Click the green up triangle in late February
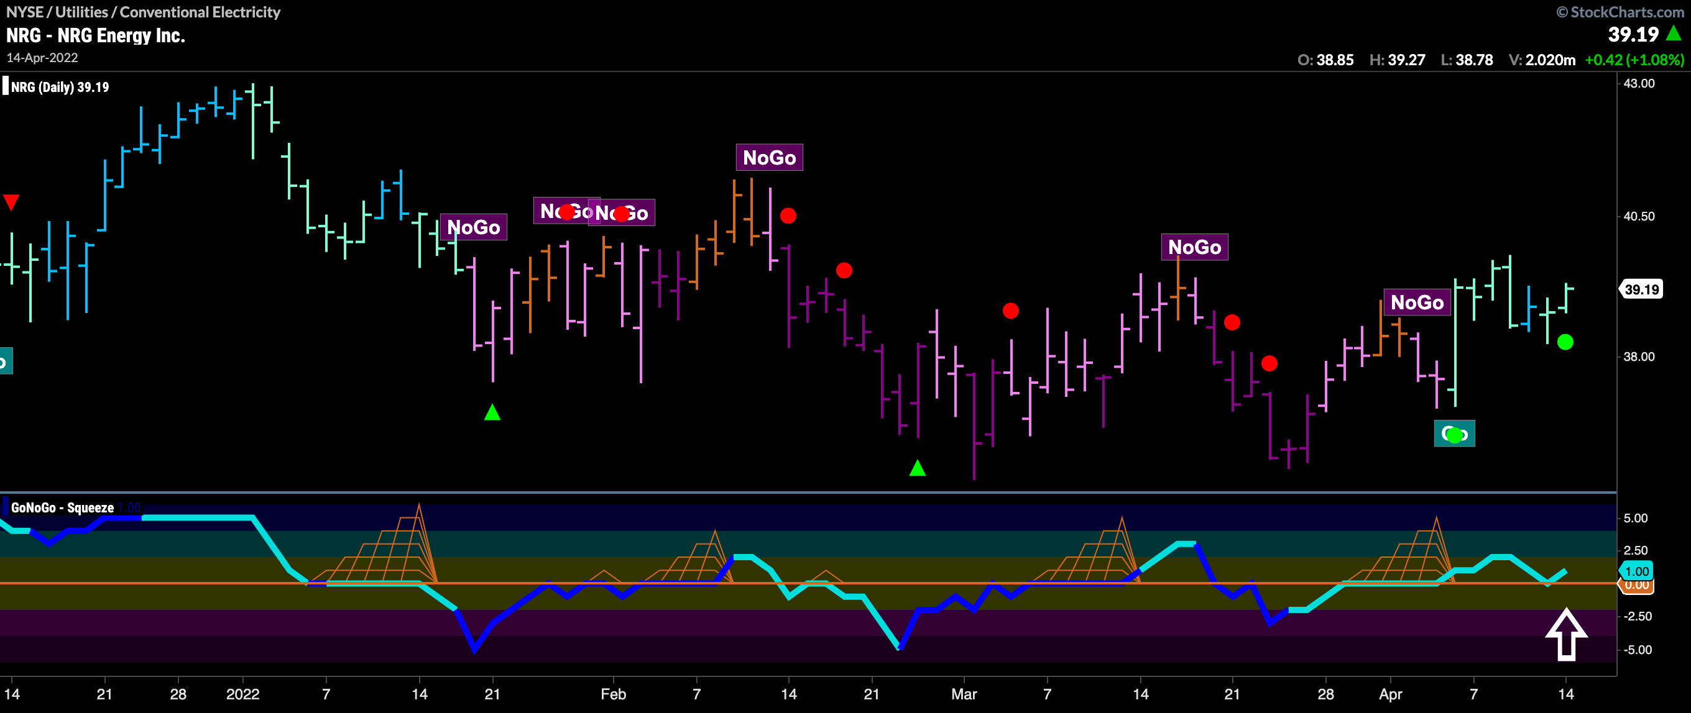1691x713 pixels. click(918, 468)
